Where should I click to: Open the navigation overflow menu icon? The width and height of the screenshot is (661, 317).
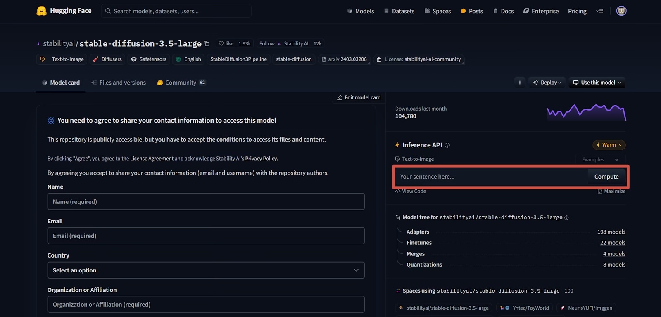(x=600, y=11)
